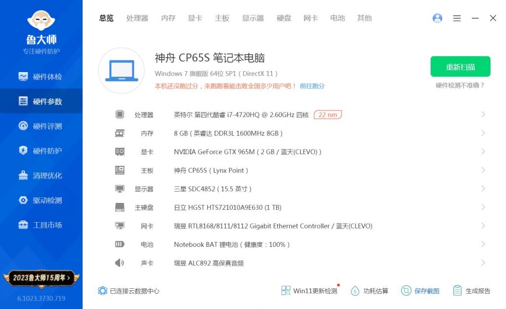Run the Win11更新检测 tool at the bottom
Viewport: 506px width, 309px height.
(308, 291)
